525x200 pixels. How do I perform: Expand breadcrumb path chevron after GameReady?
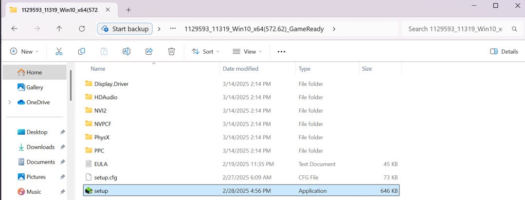334,29
